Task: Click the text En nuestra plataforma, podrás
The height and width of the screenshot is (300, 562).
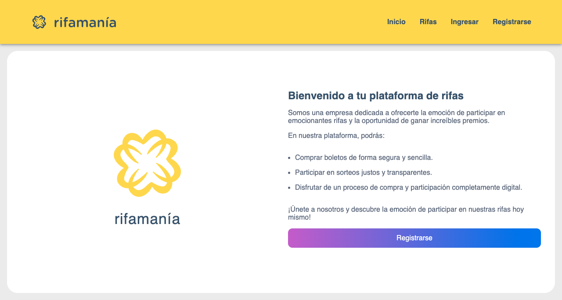Action: click(337, 135)
